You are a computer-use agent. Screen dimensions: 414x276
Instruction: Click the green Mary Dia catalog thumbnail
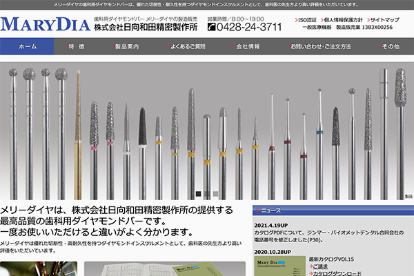click(x=280, y=266)
